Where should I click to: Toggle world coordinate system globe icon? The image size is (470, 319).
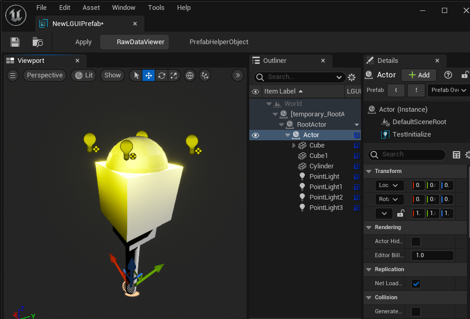190,75
